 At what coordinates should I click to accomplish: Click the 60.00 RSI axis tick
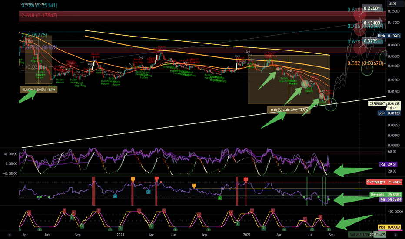coord(392,151)
